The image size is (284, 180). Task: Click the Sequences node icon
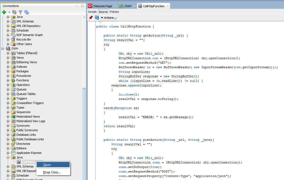click(x=13, y=112)
